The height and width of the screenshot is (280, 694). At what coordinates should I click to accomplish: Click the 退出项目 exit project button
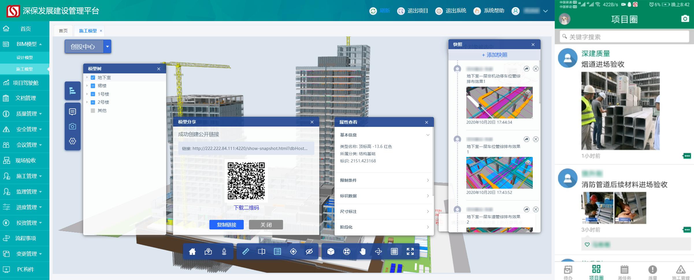point(413,11)
